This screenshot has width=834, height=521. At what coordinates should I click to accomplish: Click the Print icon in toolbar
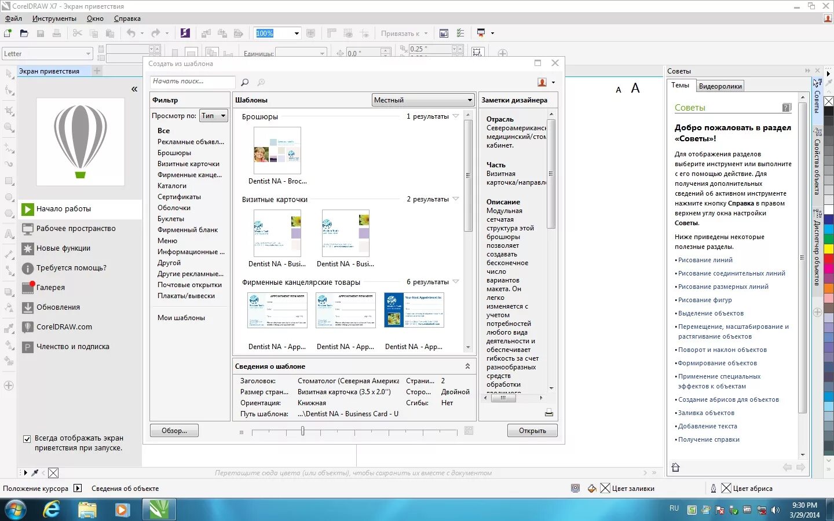(57, 34)
